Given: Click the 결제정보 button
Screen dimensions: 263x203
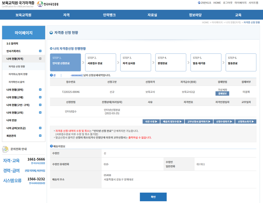Looking at the screenshot, I should [222, 94].
